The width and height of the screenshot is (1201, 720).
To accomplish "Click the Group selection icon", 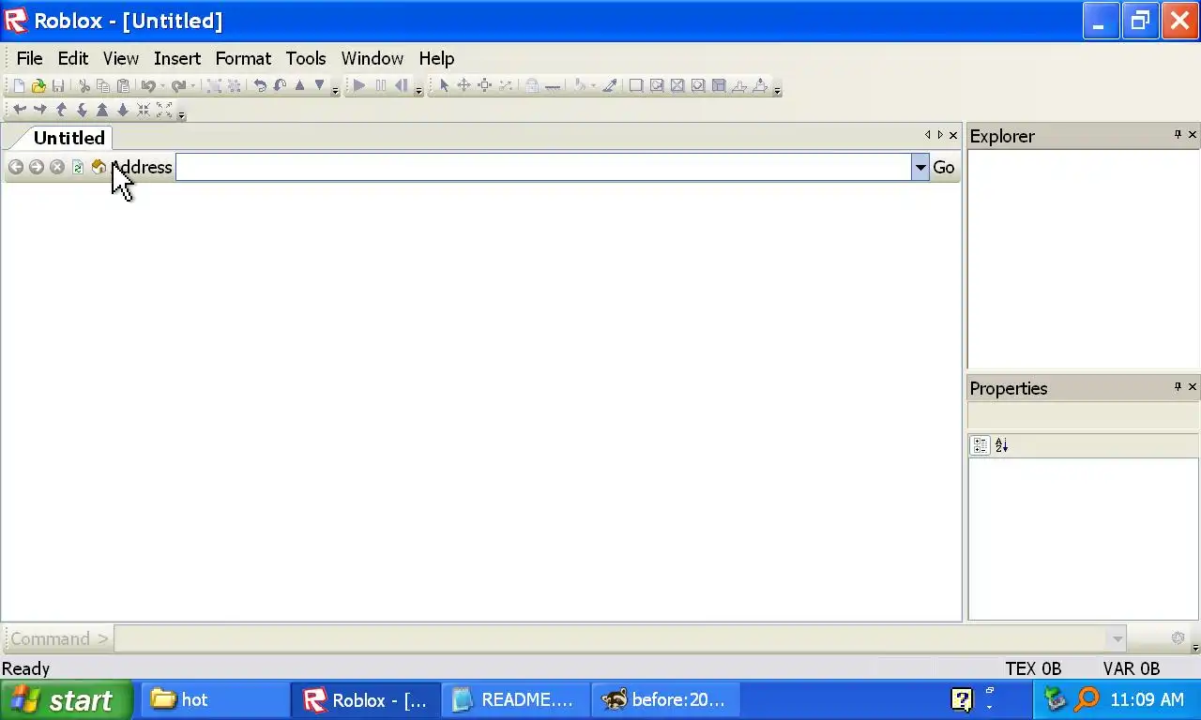I will pos(214,85).
